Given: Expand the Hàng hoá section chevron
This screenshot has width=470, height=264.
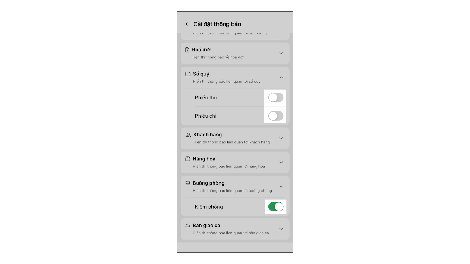Looking at the screenshot, I should (281, 162).
